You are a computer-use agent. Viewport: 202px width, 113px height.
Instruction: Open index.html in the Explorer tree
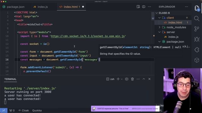pos(173,23)
